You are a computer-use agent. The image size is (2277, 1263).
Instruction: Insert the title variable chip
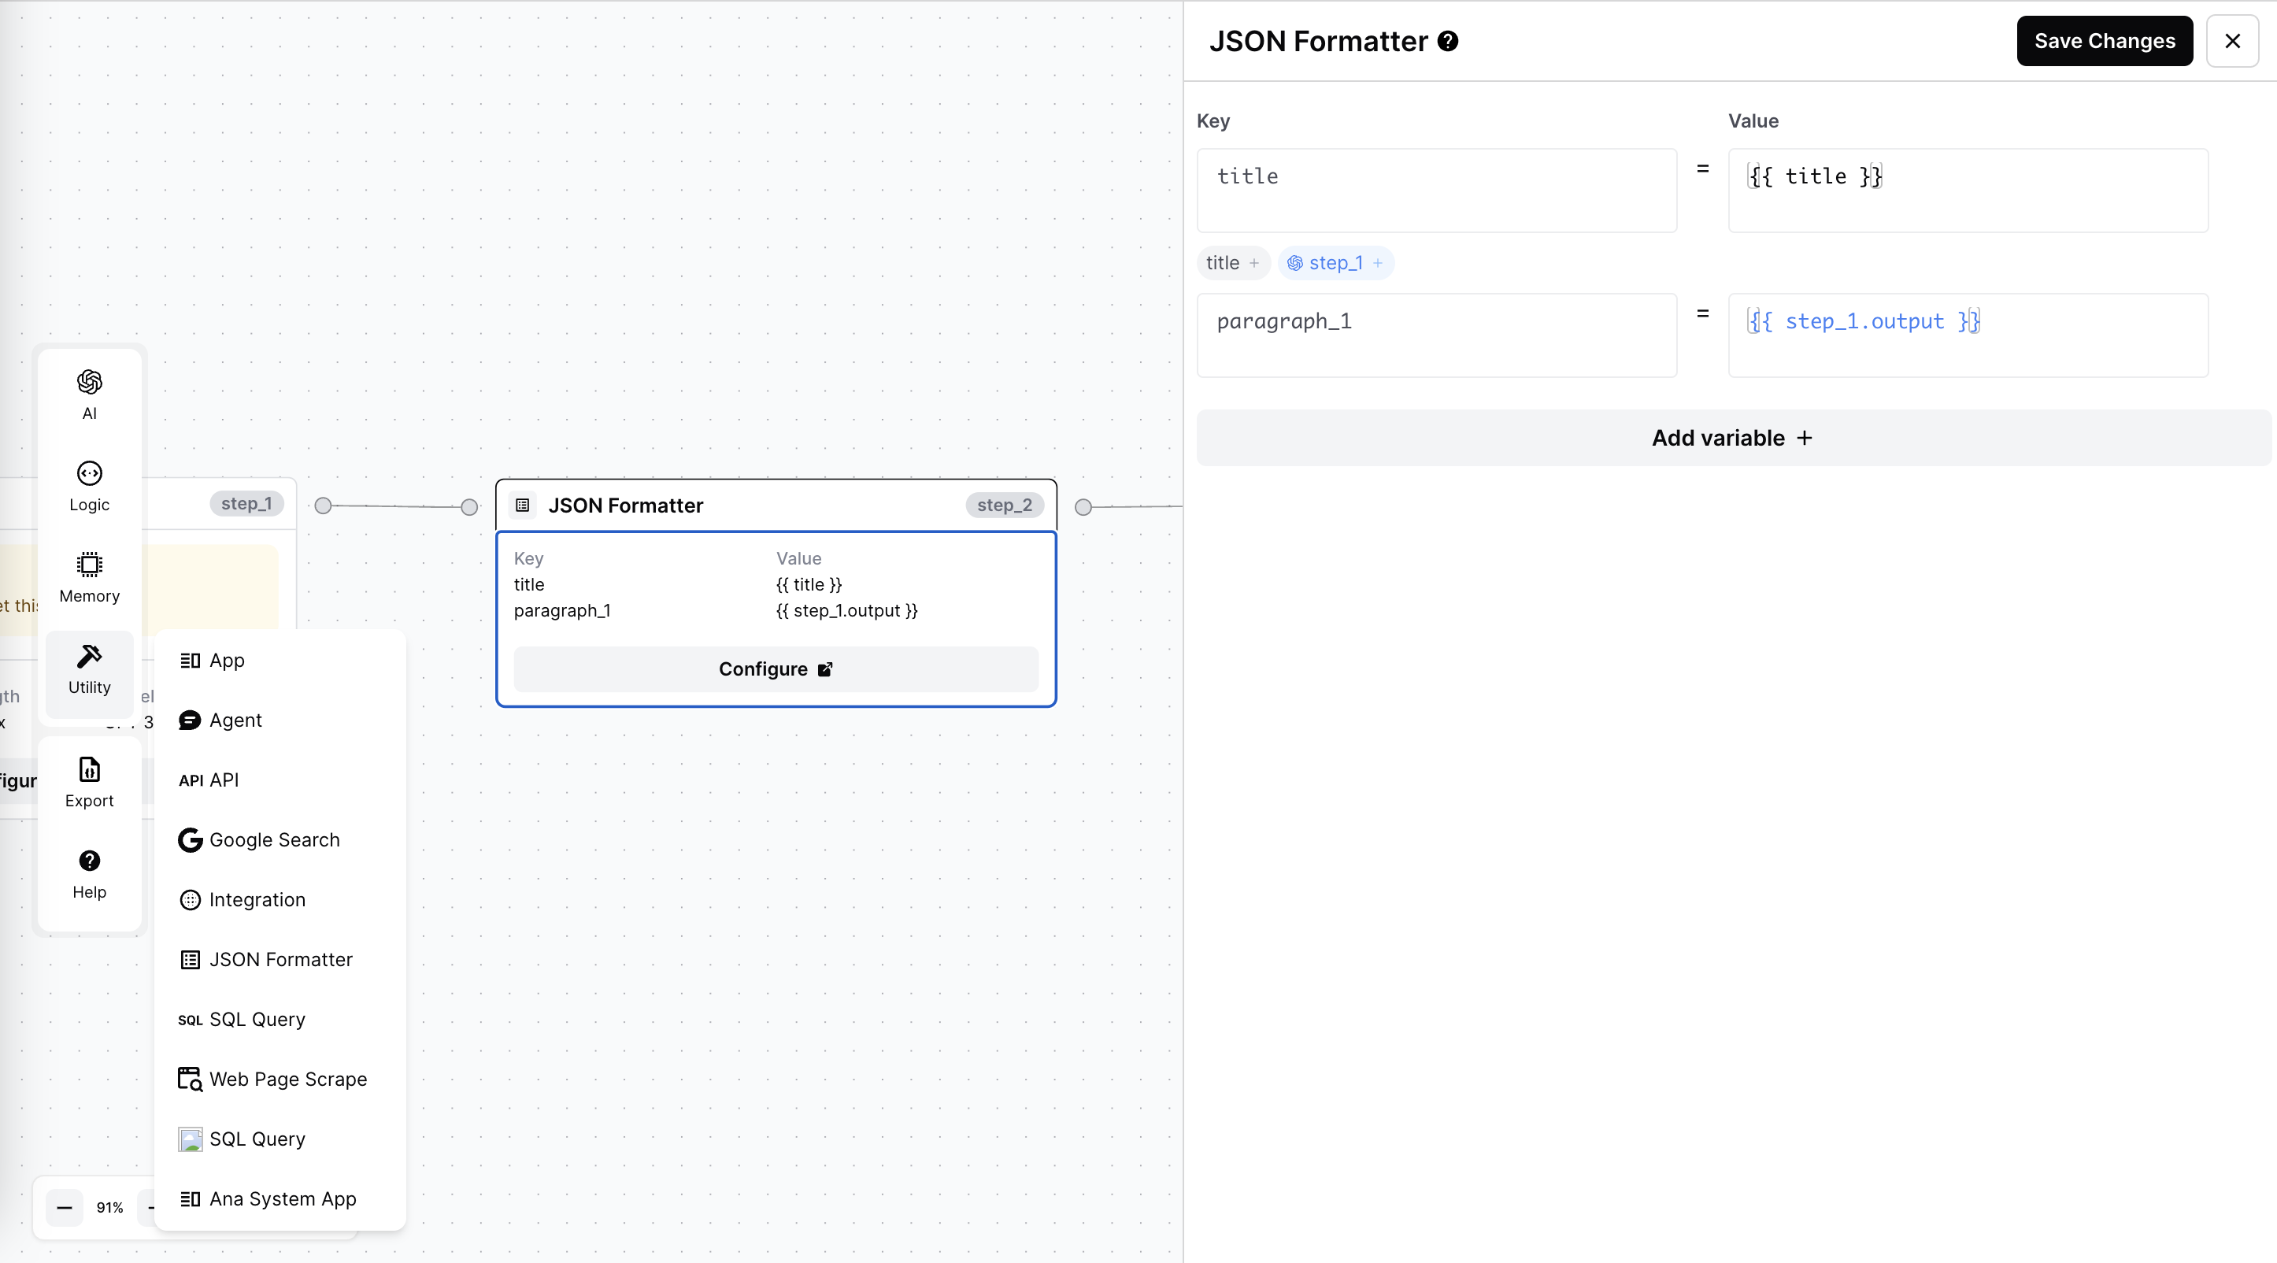[x=1232, y=263]
